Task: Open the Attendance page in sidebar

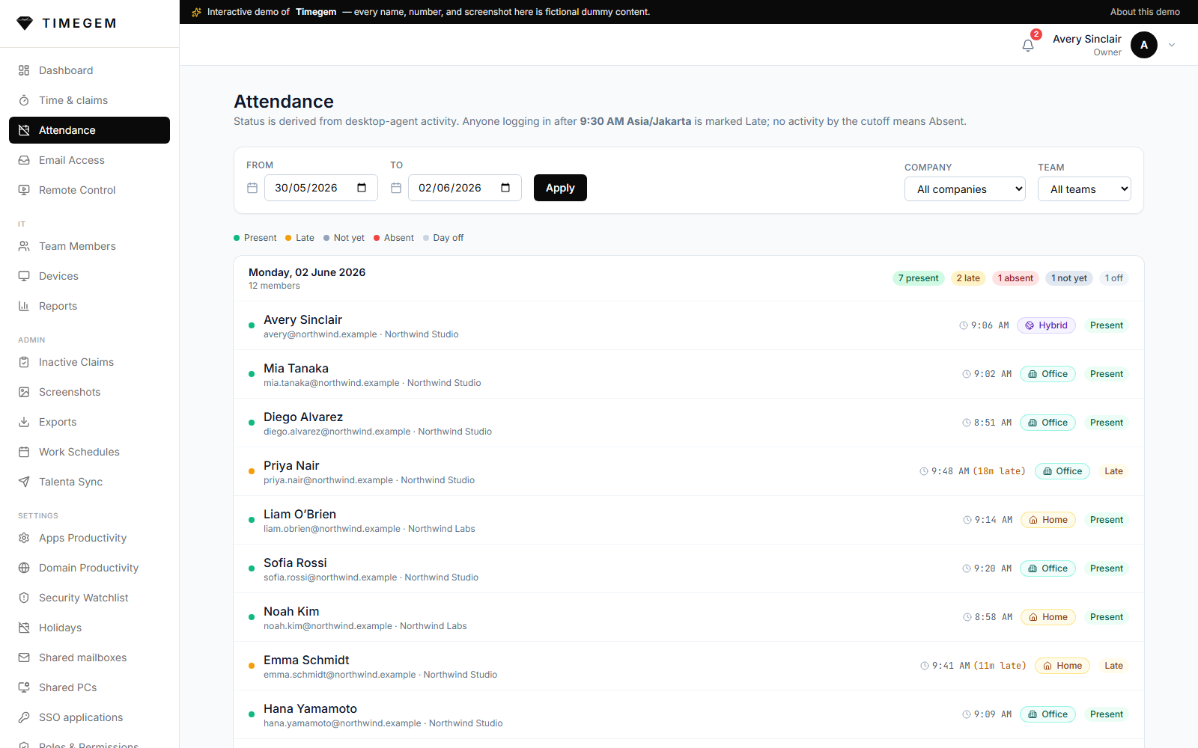Action: tap(89, 130)
